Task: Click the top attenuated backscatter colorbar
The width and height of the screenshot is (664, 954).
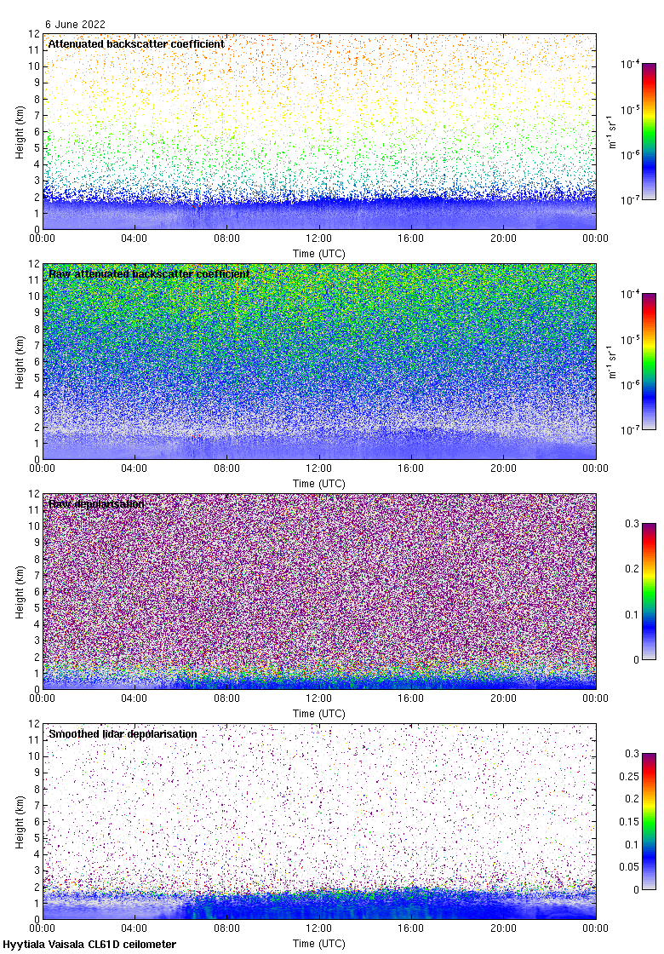Action: pyautogui.click(x=649, y=131)
